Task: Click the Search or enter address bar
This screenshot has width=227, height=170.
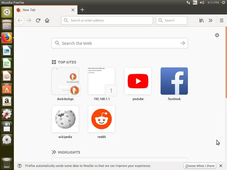Action: pyautogui.click(x=107, y=20)
